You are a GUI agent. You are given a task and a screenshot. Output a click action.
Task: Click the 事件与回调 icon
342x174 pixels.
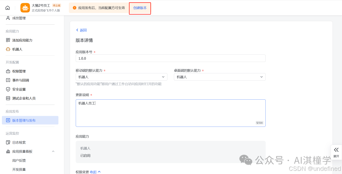[x=8, y=80]
